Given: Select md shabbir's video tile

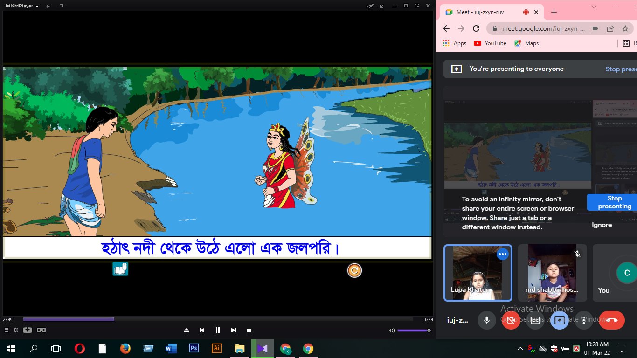Looking at the screenshot, I should point(553,273).
